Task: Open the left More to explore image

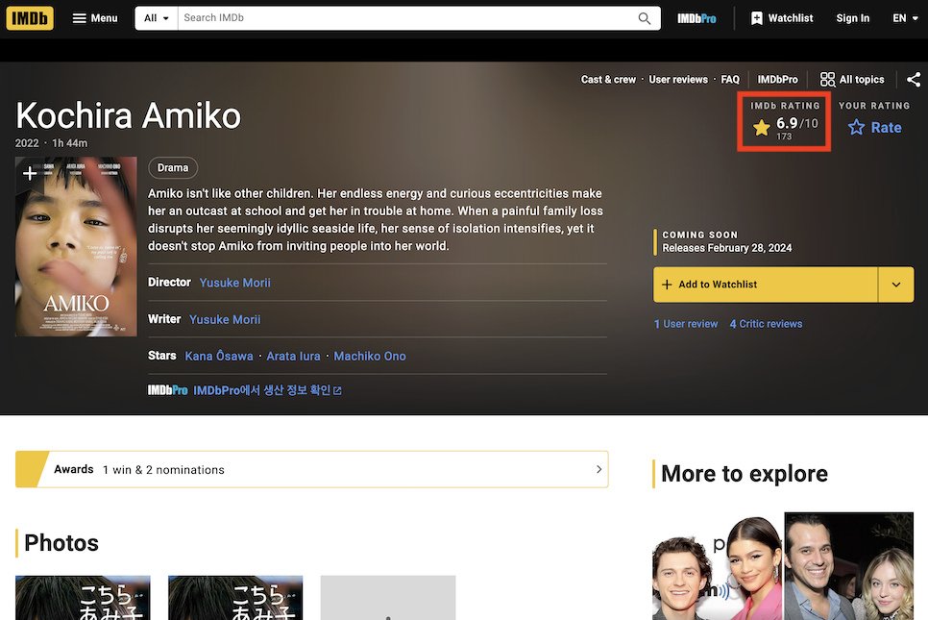Action: pyautogui.click(x=718, y=567)
